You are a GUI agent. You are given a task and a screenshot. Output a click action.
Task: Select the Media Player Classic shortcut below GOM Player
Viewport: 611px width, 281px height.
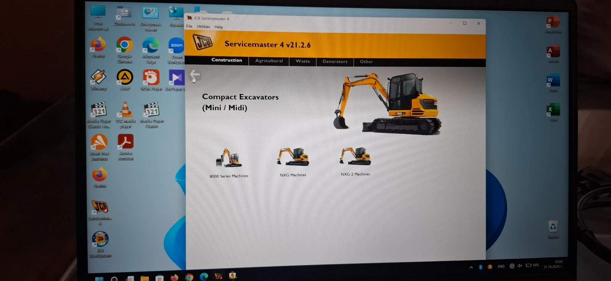tap(152, 115)
